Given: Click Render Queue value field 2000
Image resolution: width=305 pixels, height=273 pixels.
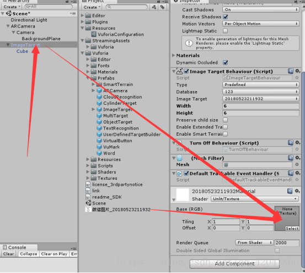Looking at the screenshot, I should click(x=287, y=243).
